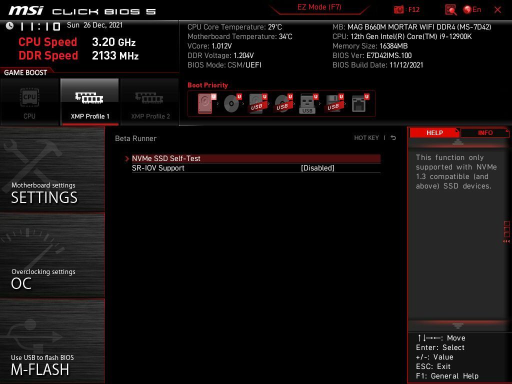Viewport: 512px width, 384px height.
Task: Select the USB key boot device icon
Action: (x=307, y=104)
